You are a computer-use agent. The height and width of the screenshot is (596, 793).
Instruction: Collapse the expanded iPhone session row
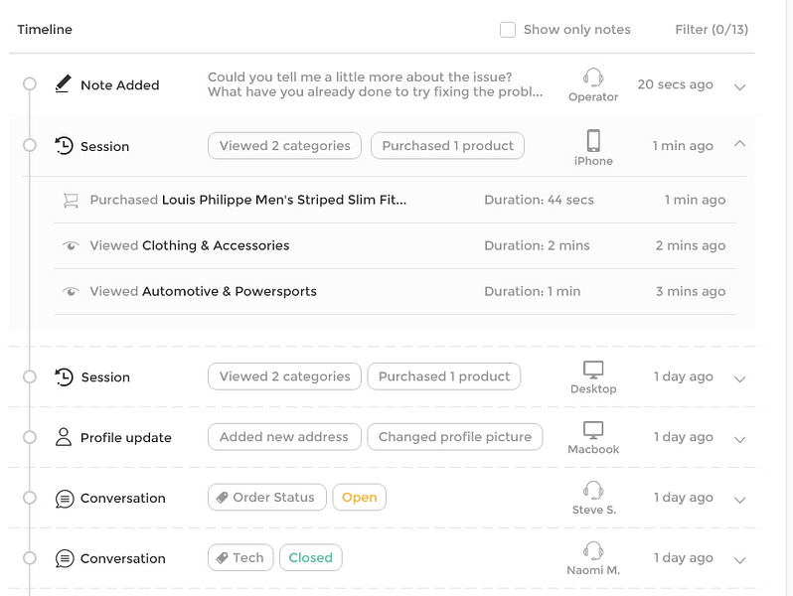[739, 144]
